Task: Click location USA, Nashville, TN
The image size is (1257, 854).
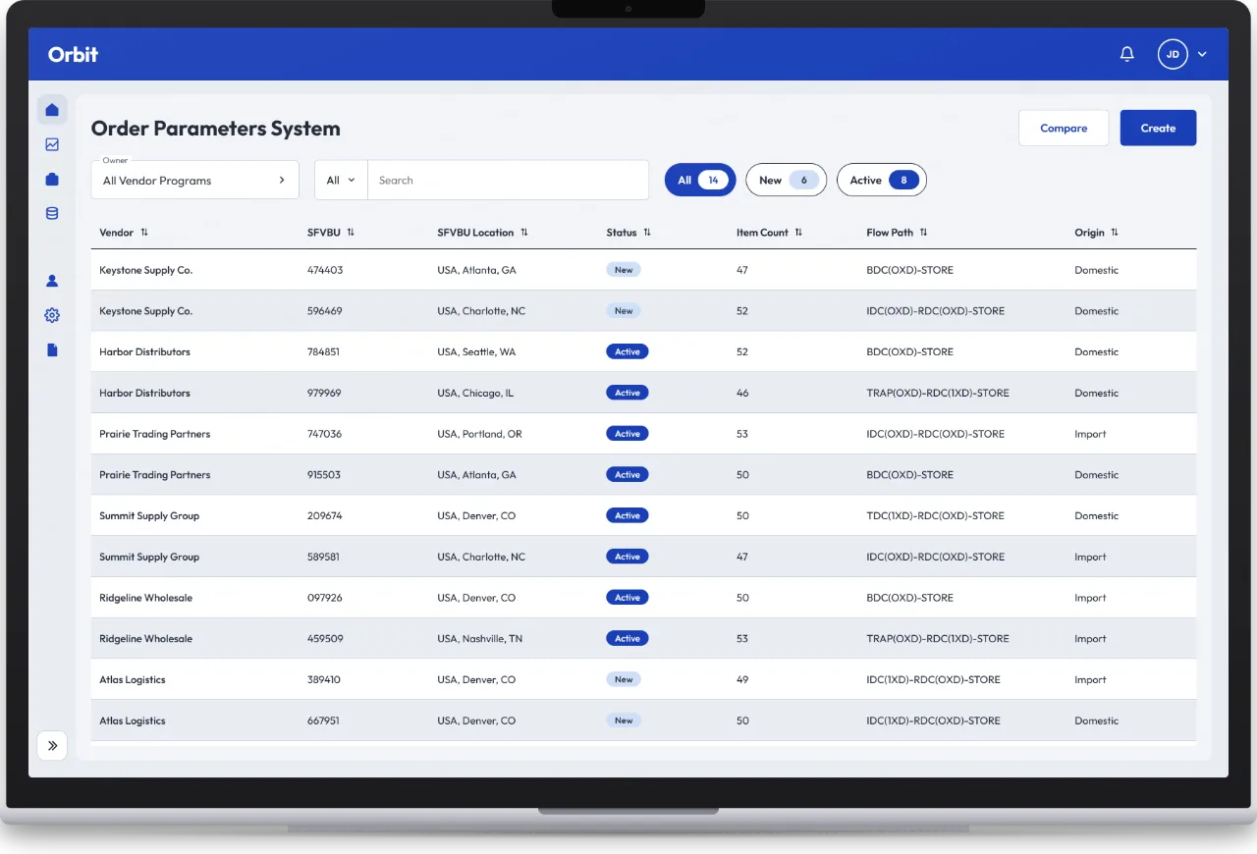Action: point(479,639)
